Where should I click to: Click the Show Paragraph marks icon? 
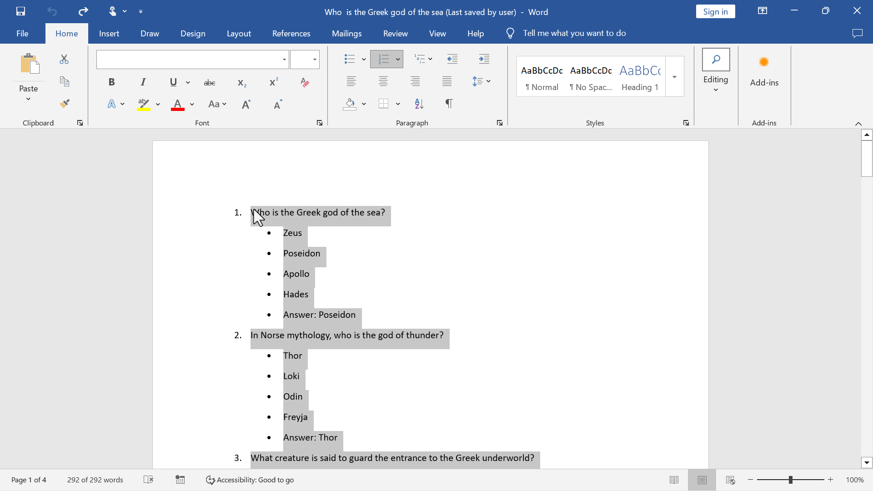click(x=449, y=103)
